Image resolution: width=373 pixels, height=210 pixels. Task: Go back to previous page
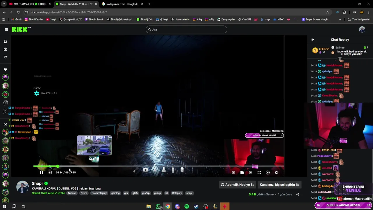(x=4, y=12)
